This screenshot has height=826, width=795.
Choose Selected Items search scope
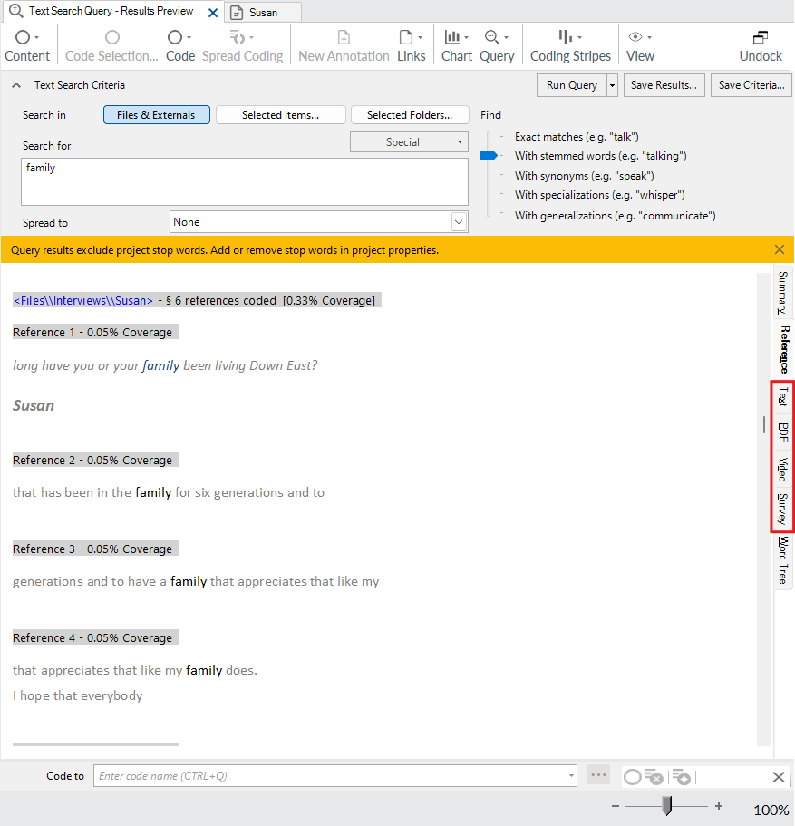(x=281, y=115)
